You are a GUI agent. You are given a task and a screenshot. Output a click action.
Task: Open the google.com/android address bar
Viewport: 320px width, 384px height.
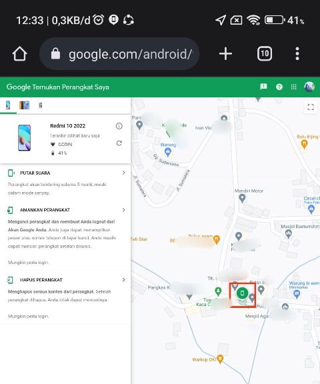pyautogui.click(x=119, y=53)
